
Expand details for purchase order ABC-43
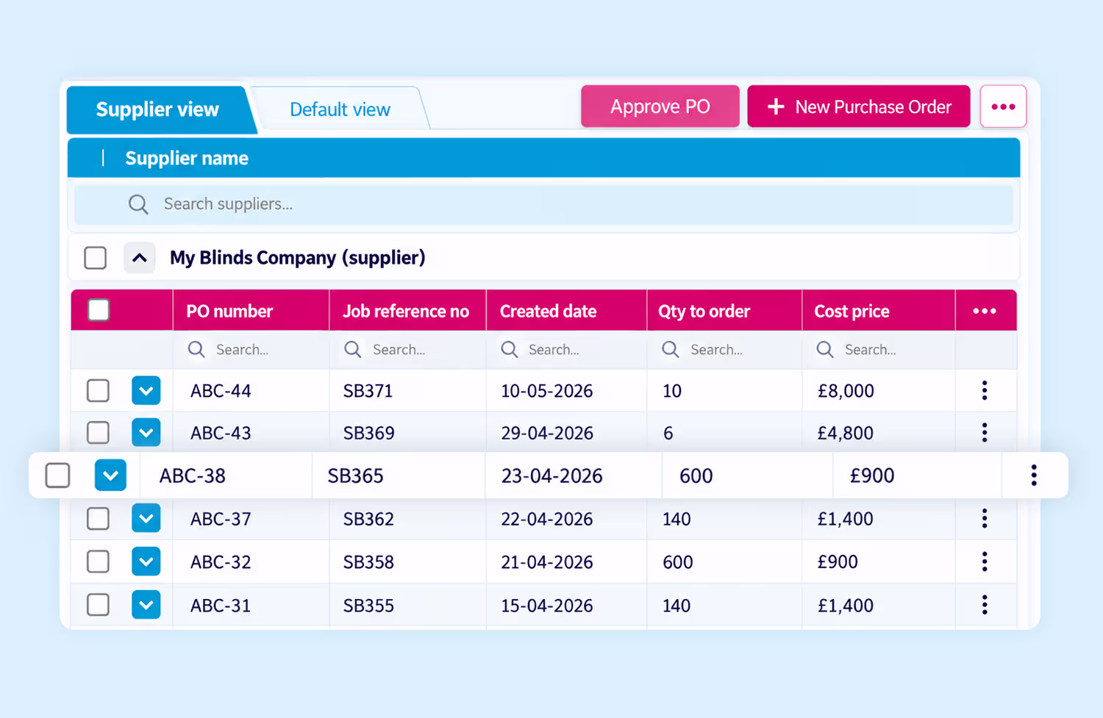tap(146, 432)
